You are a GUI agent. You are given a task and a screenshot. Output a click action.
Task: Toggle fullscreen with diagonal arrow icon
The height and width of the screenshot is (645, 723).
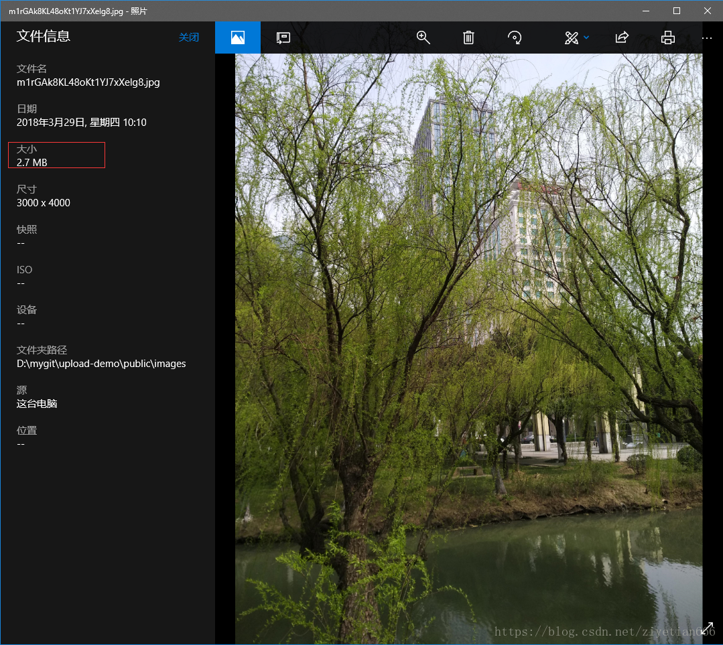coord(707,628)
